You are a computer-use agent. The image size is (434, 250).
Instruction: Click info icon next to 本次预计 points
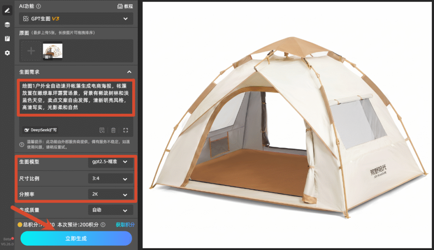(x=103, y=225)
